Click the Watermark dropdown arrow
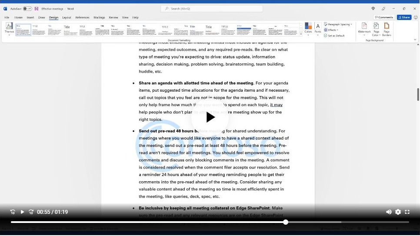420x236 pixels. click(x=364, y=35)
